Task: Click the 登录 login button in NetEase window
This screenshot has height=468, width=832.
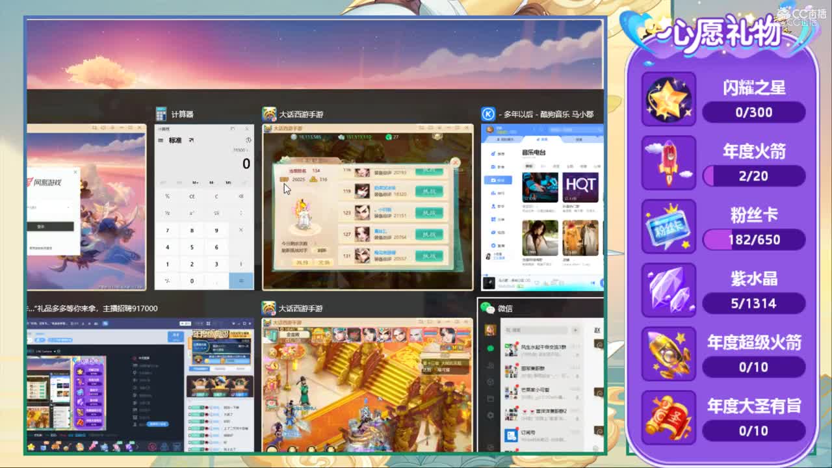Action: click(50, 227)
